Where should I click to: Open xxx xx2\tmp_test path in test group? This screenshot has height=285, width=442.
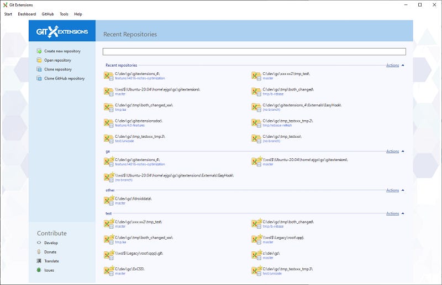tap(139, 222)
